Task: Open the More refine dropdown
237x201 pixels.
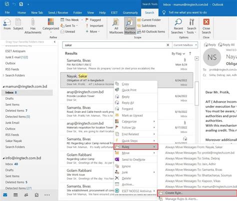Action: click(92, 32)
